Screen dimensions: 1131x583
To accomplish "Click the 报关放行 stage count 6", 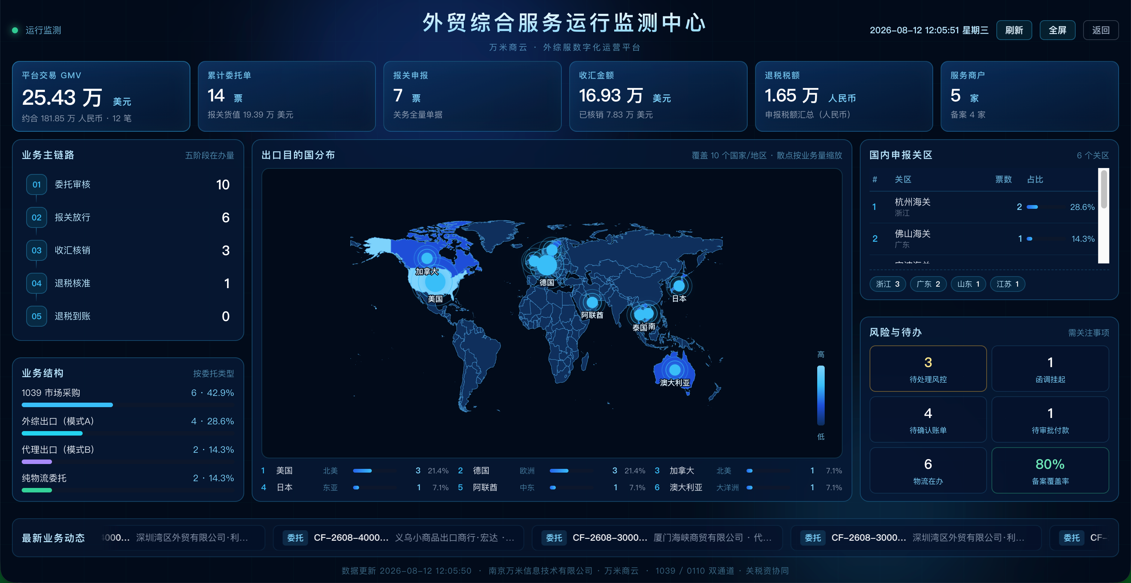I will pyautogui.click(x=226, y=217).
